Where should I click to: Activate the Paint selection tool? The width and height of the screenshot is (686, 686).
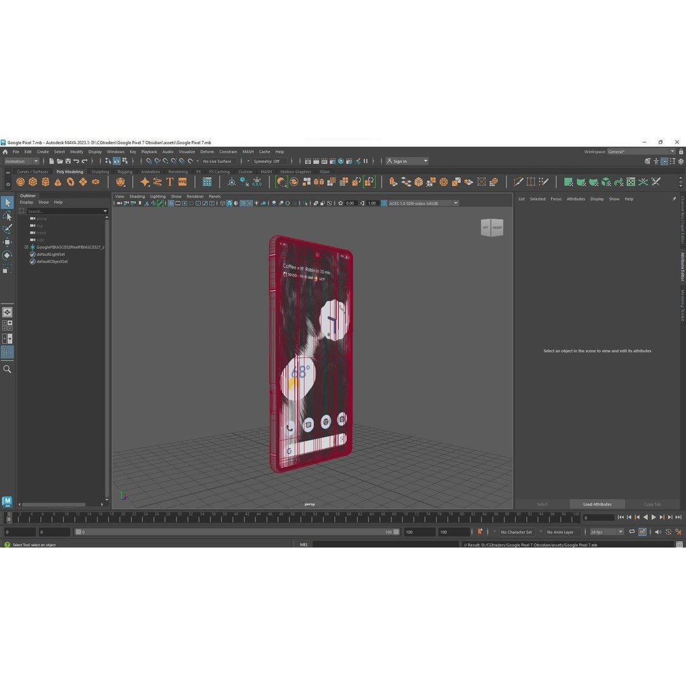[x=8, y=229]
